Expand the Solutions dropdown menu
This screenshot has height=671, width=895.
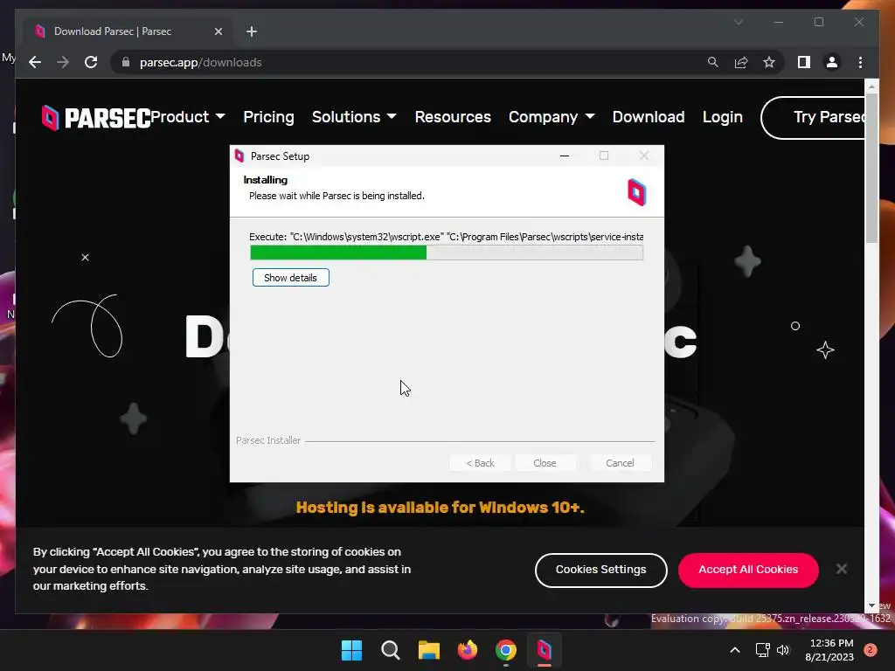pos(354,117)
